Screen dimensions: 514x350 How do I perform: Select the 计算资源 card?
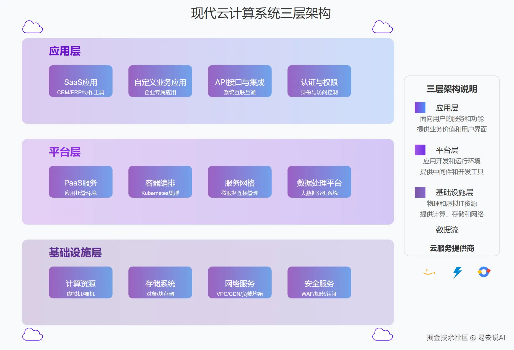pyautogui.click(x=81, y=282)
